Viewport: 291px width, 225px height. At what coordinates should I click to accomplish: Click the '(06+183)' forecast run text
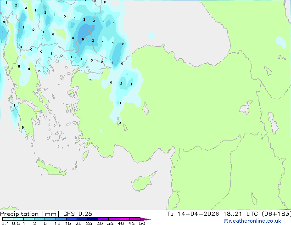[x=276, y=214]
